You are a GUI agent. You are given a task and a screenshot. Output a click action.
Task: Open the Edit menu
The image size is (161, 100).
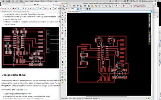pos(17,1)
